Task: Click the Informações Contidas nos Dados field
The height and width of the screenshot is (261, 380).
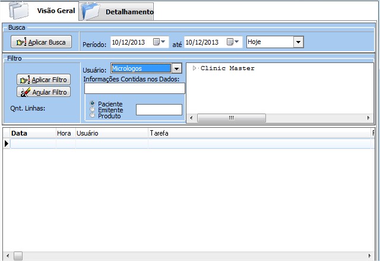Action: pos(134,89)
